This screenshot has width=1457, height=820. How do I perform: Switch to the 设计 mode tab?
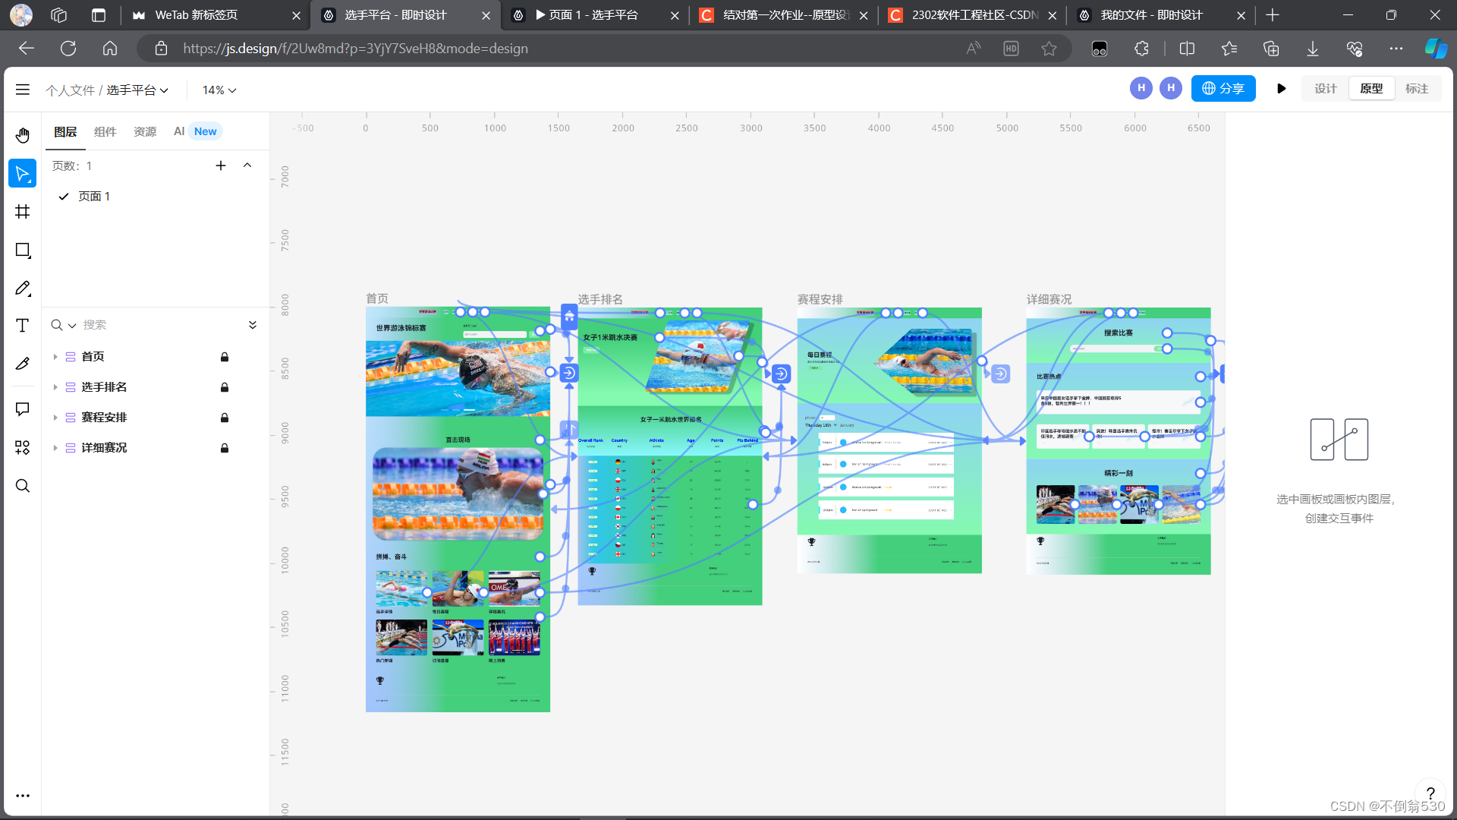(x=1325, y=89)
